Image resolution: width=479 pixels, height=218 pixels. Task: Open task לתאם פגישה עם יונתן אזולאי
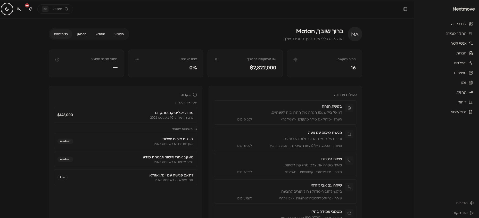126,177
